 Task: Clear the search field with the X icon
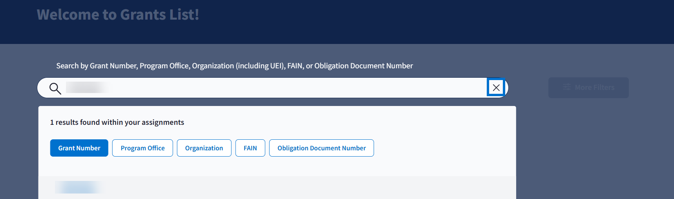pos(496,88)
